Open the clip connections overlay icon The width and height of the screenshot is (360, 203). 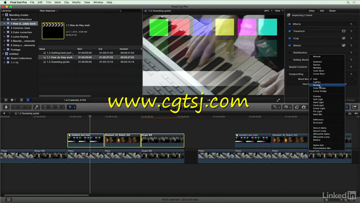pos(297,107)
